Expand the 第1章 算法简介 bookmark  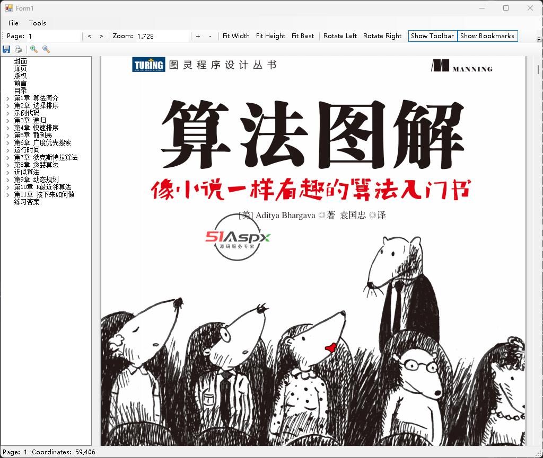pyautogui.click(x=7, y=98)
